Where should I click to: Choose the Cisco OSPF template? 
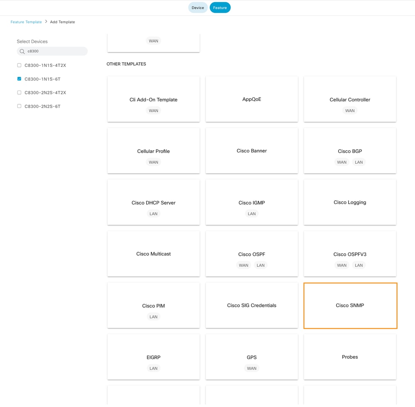coord(252,254)
